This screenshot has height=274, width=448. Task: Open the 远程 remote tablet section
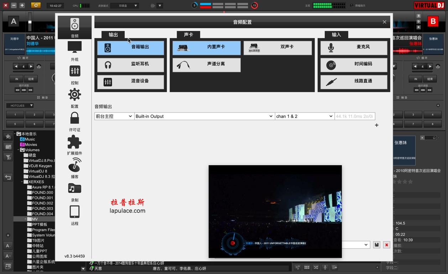[74, 215]
